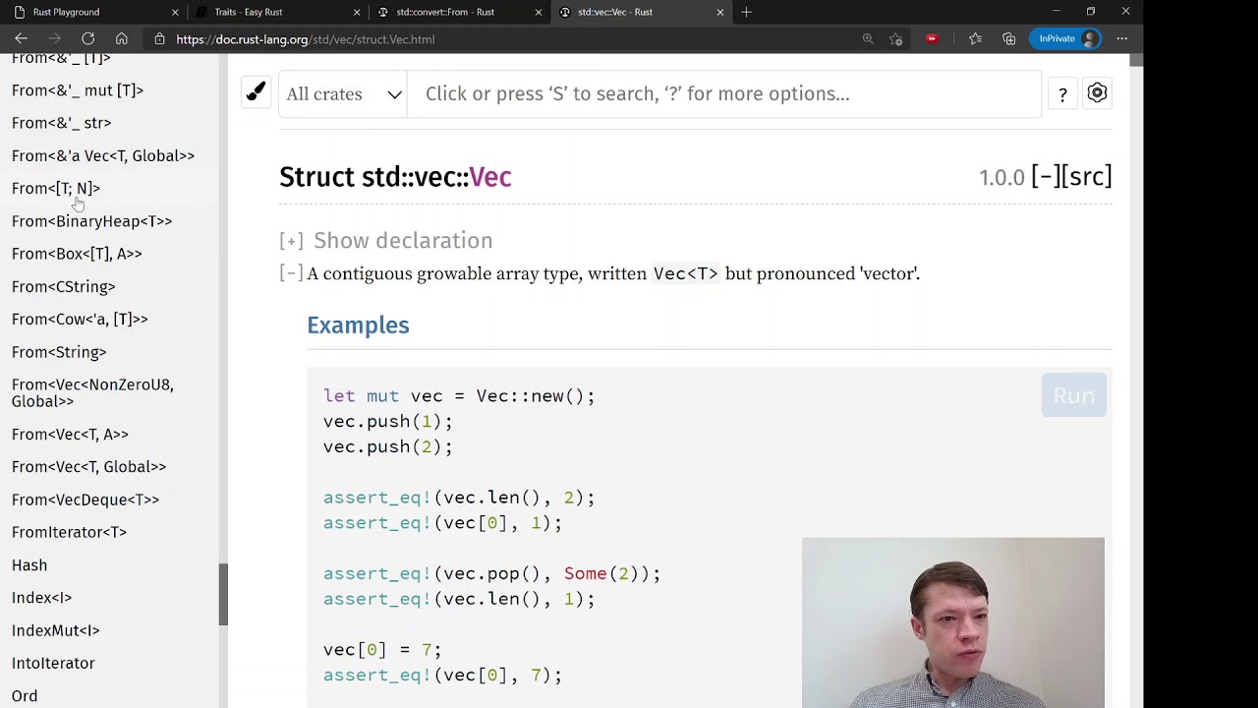The width and height of the screenshot is (1258, 708).
Task: Open From<&'_ str> sidebar link
Action: click(x=61, y=123)
